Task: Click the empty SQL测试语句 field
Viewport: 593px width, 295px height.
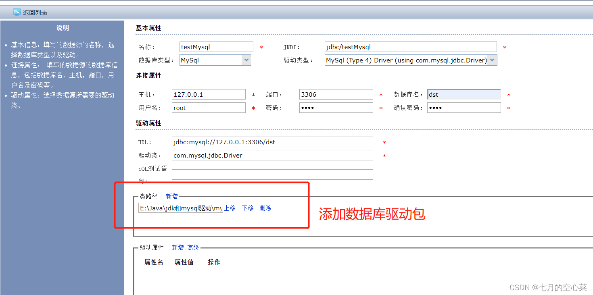Action: point(272,174)
